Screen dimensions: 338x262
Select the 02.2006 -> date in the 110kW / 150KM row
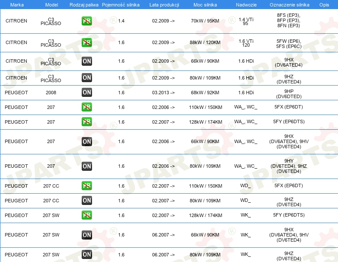pos(163,107)
